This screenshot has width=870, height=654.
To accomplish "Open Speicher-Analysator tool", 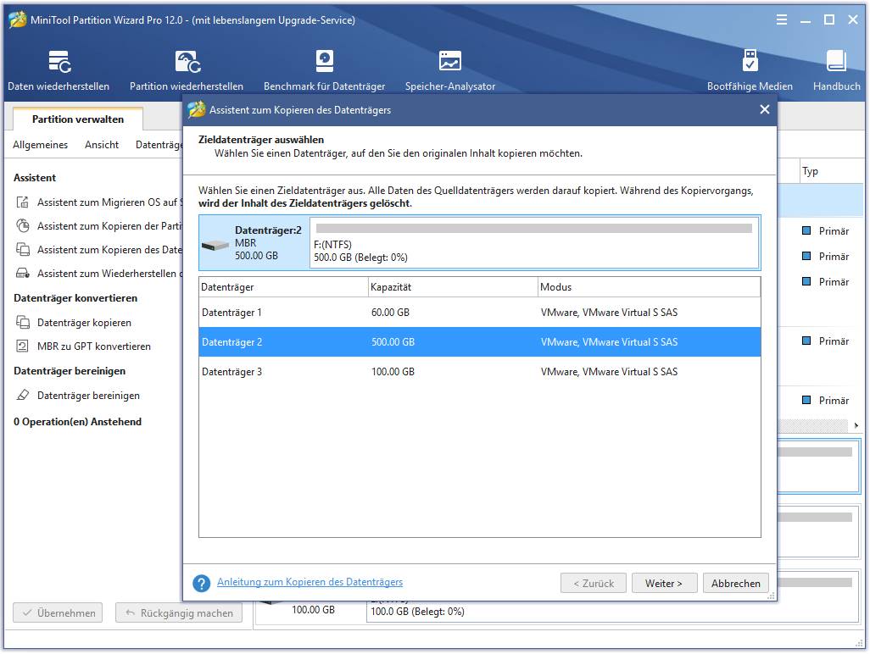I will point(450,70).
